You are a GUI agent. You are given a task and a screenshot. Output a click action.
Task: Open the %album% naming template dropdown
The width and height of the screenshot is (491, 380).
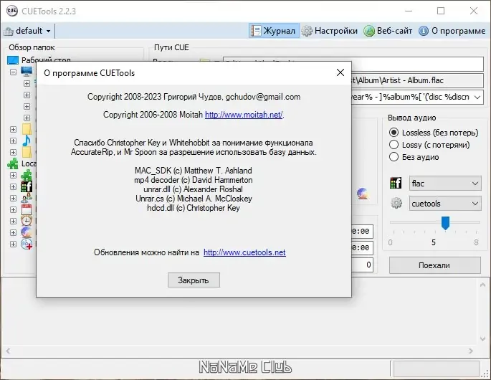point(477,97)
